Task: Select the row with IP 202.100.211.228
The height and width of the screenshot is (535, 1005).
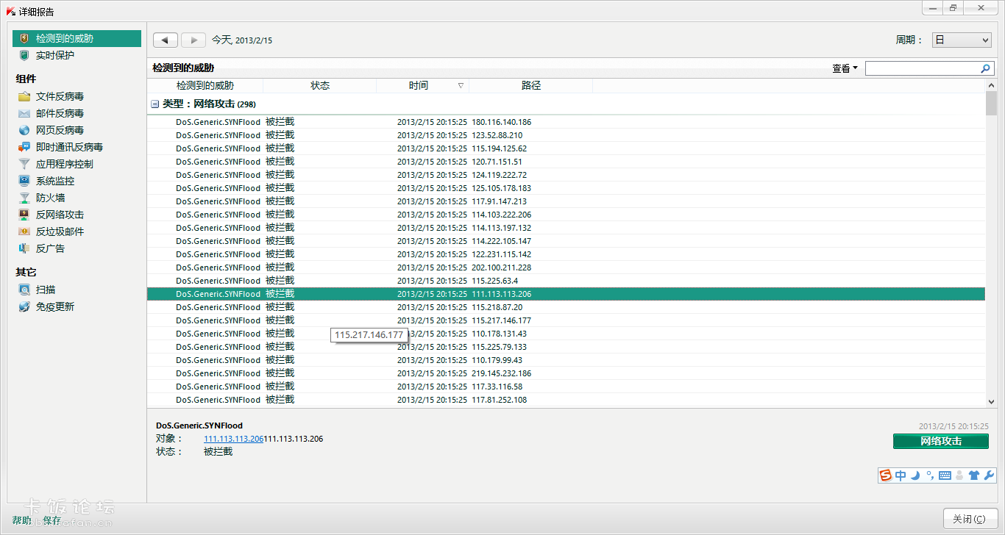Action: (x=567, y=267)
